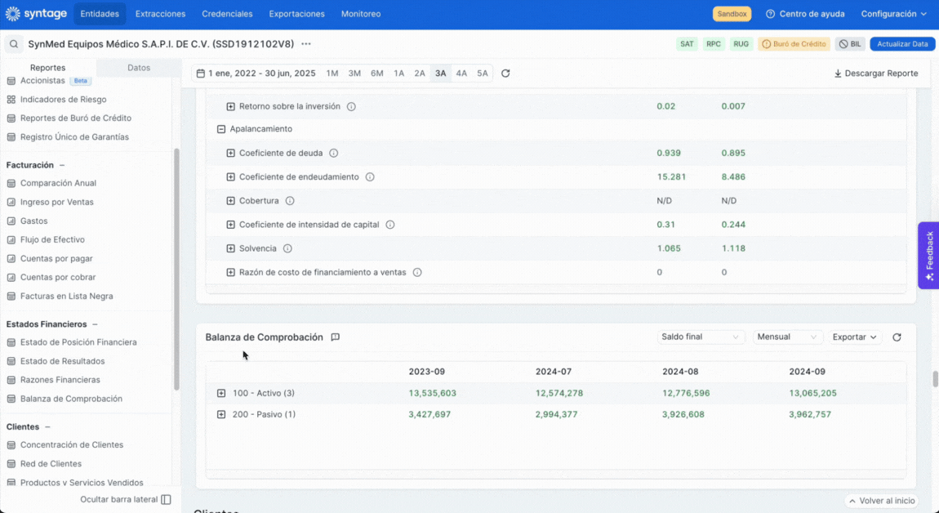The image size is (939, 513).
Task: Refresh the date range with reload icon
Action: click(505, 74)
